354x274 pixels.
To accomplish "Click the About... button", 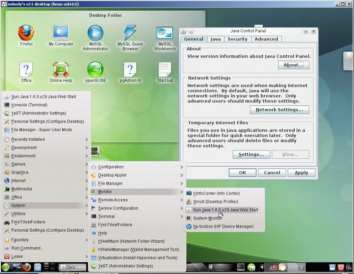I will point(294,65).
